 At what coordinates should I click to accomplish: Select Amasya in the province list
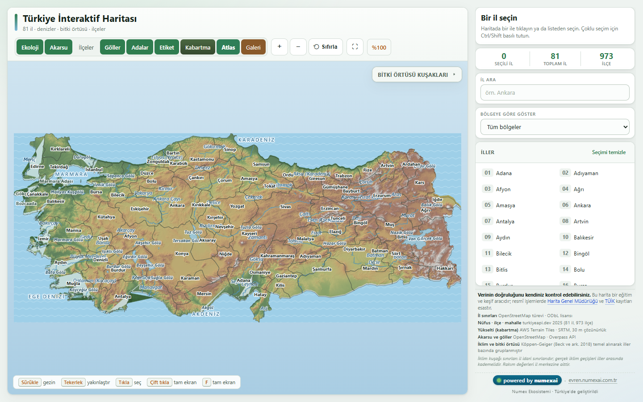(516, 205)
